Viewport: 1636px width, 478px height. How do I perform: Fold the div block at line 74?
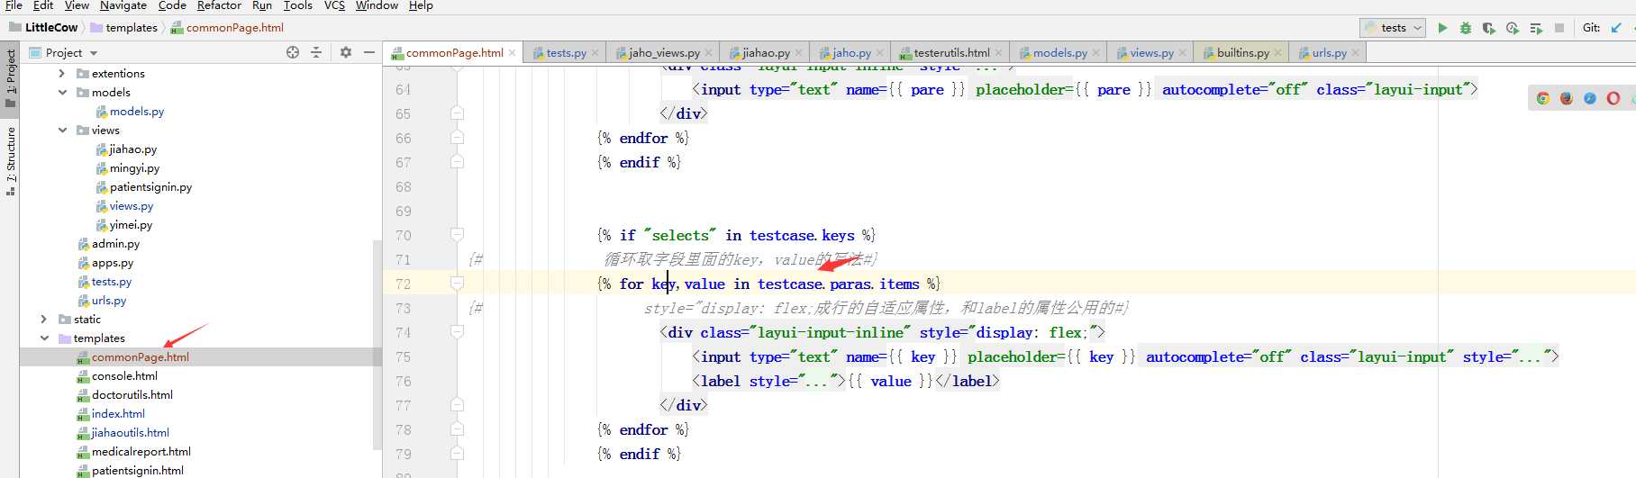(457, 332)
